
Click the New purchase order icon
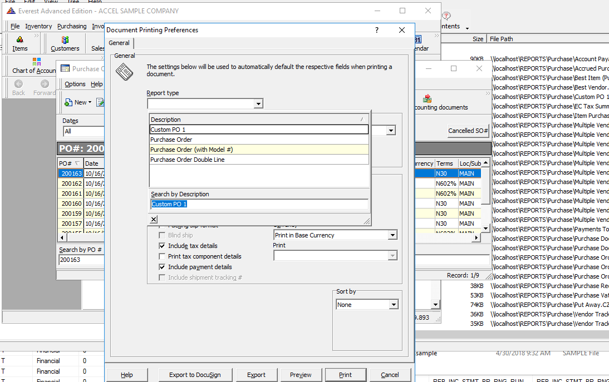click(x=68, y=102)
